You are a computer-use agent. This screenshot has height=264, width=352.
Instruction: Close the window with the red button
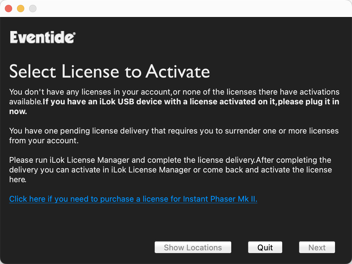pos(8,9)
